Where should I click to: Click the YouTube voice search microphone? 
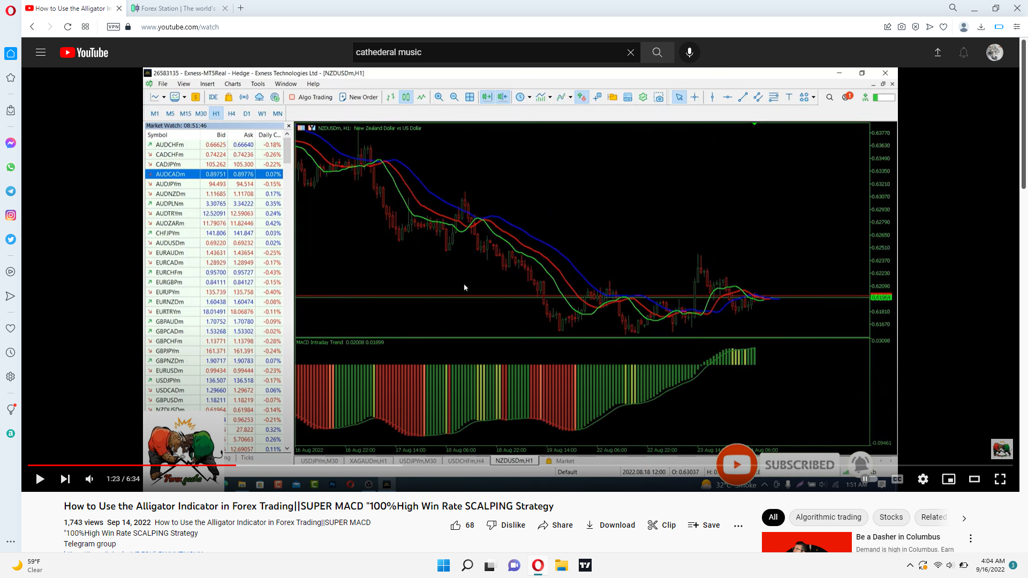pyautogui.click(x=689, y=52)
